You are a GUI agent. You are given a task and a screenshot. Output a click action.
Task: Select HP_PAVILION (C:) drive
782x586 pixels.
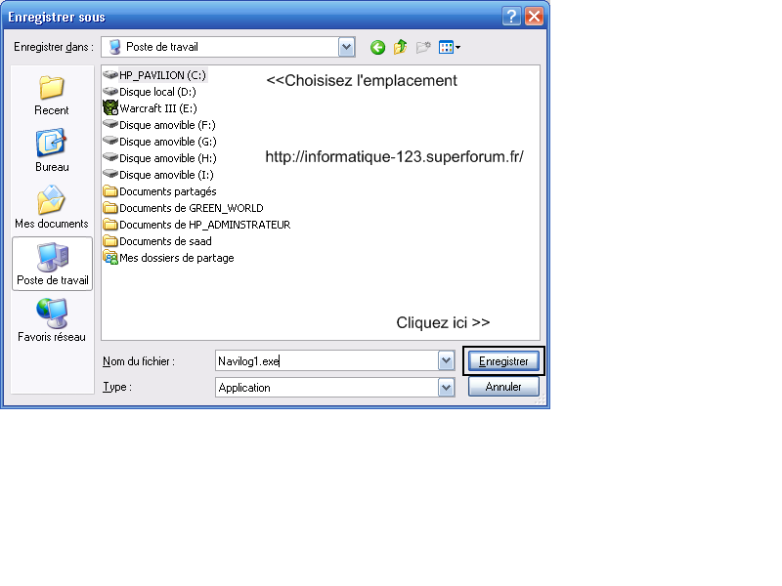[x=154, y=75]
